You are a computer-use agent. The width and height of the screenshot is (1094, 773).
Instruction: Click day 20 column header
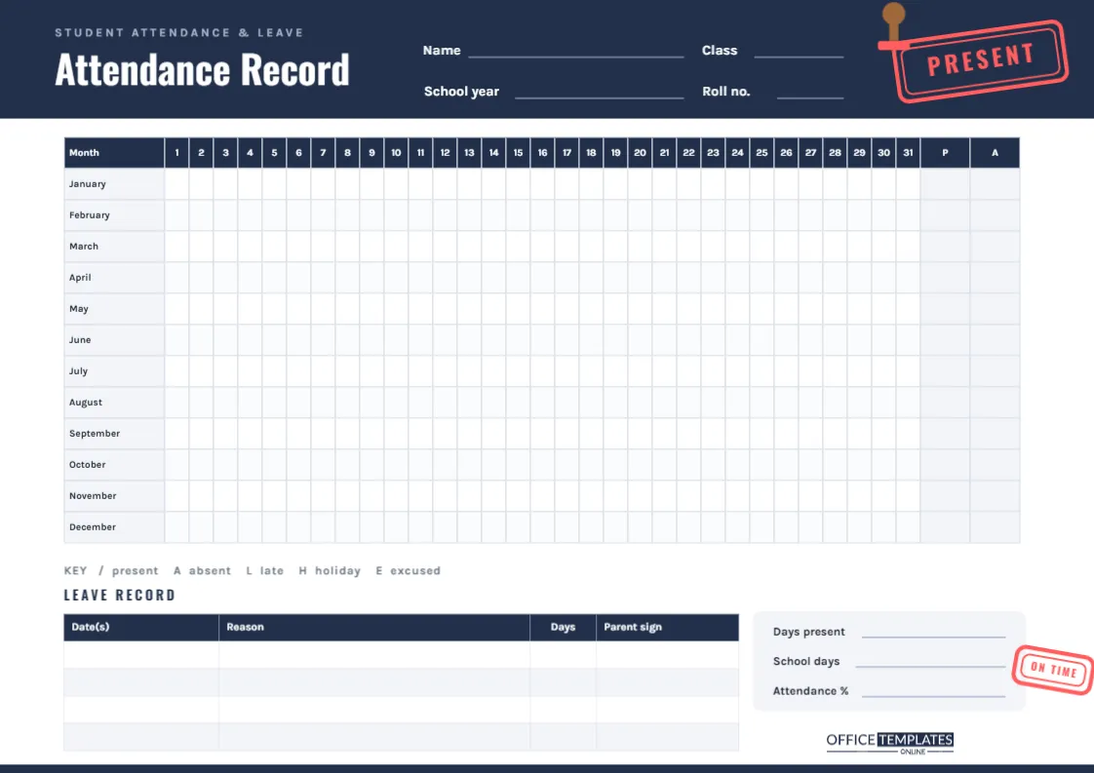tap(640, 153)
